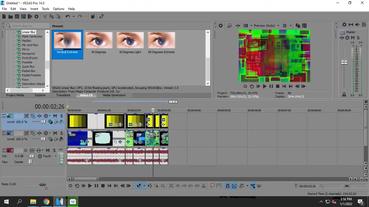Screen dimensions: 369x207
Task: Select the Zoom Edit tool
Action: click(163, 186)
